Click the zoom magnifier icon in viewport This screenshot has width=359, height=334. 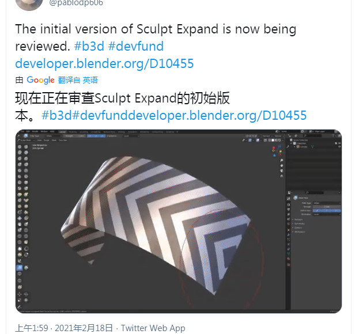coord(281,160)
